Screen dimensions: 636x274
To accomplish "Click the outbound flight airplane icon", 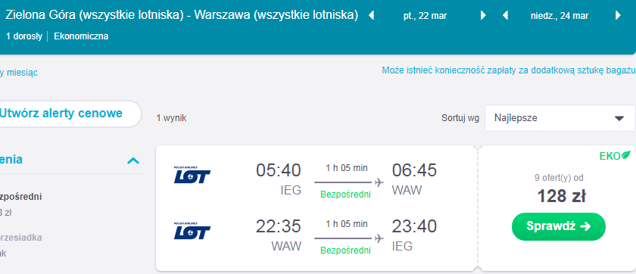I will pyautogui.click(x=379, y=182).
